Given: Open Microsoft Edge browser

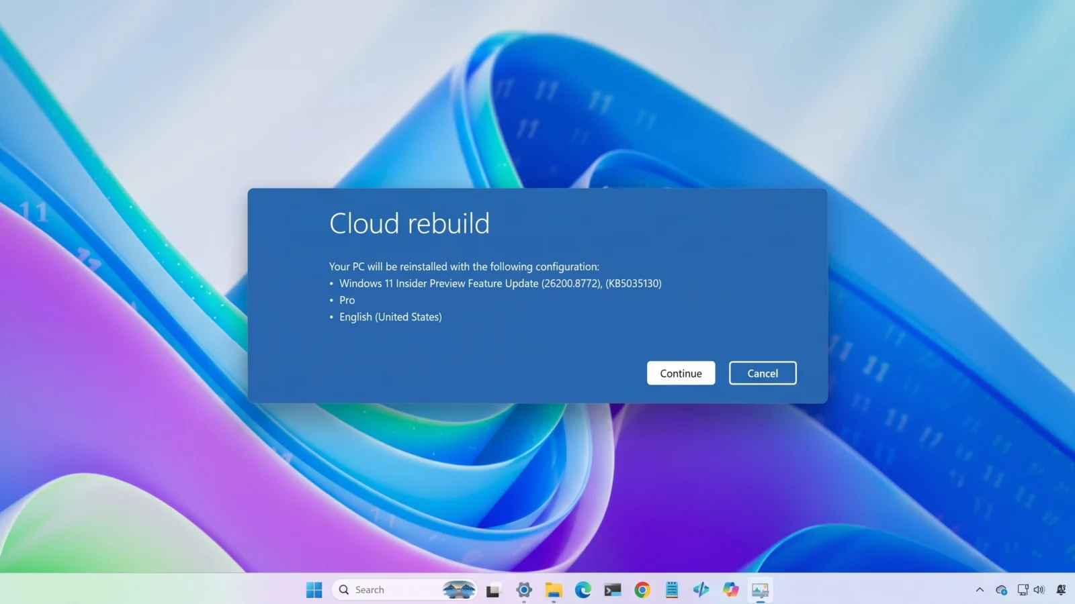Looking at the screenshot, I should click(583, 590).
